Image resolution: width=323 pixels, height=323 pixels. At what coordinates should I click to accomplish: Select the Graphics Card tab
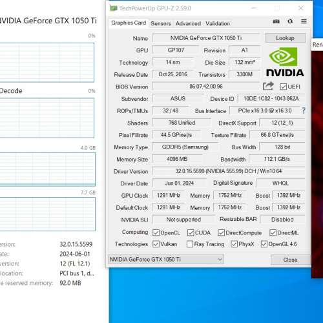(x=129, y=23)
